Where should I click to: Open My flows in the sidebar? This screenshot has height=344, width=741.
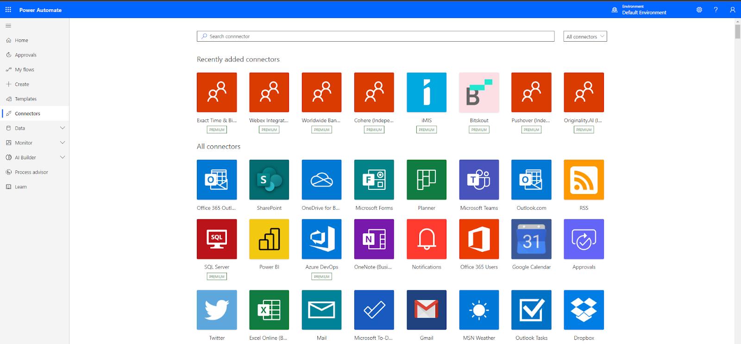[x=35, y=69]
